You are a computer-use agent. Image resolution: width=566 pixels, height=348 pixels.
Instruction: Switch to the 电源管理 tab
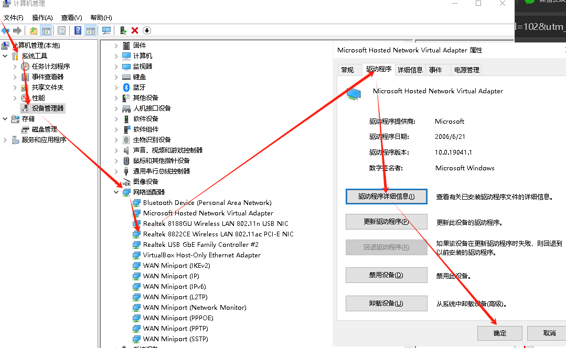tap(466, 70)
